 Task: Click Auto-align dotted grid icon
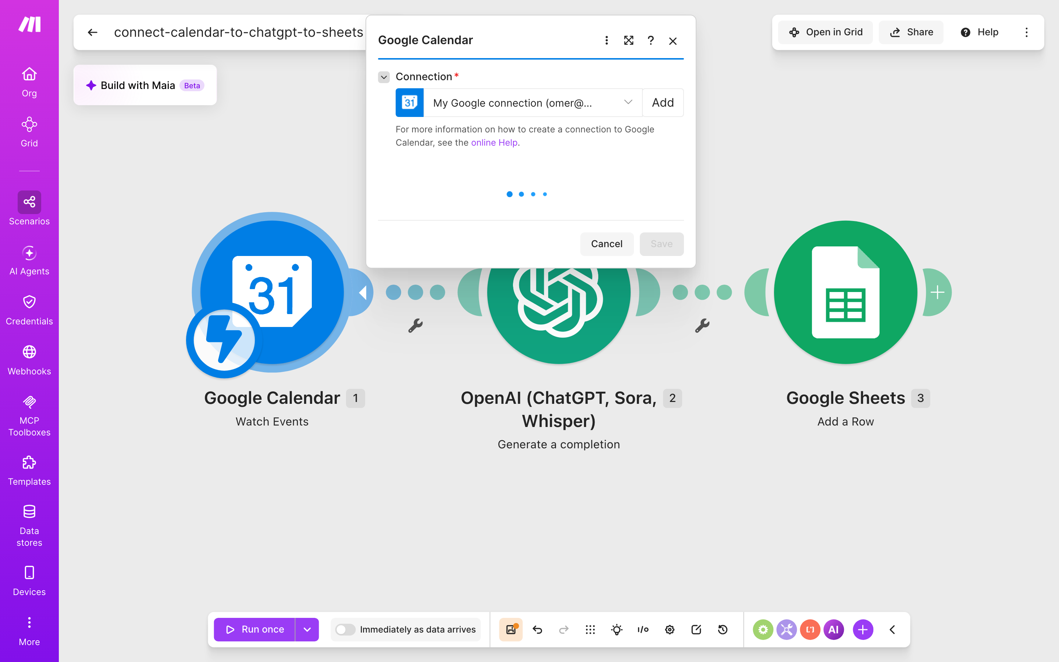[590, 630]
